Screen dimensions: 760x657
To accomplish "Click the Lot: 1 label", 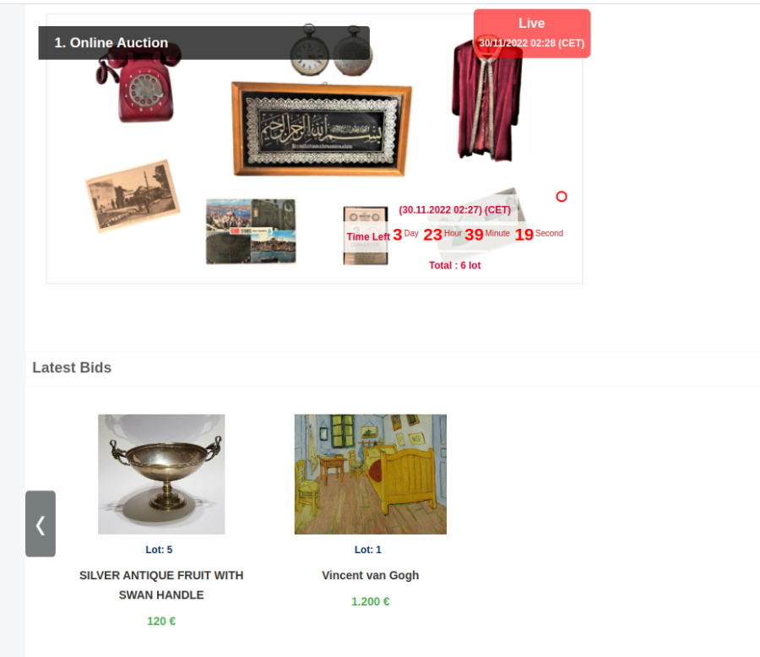I will click(368, 550).
